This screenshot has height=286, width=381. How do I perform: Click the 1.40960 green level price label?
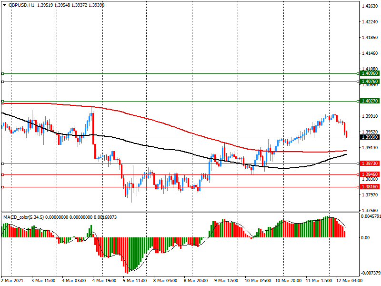point(370,73)
